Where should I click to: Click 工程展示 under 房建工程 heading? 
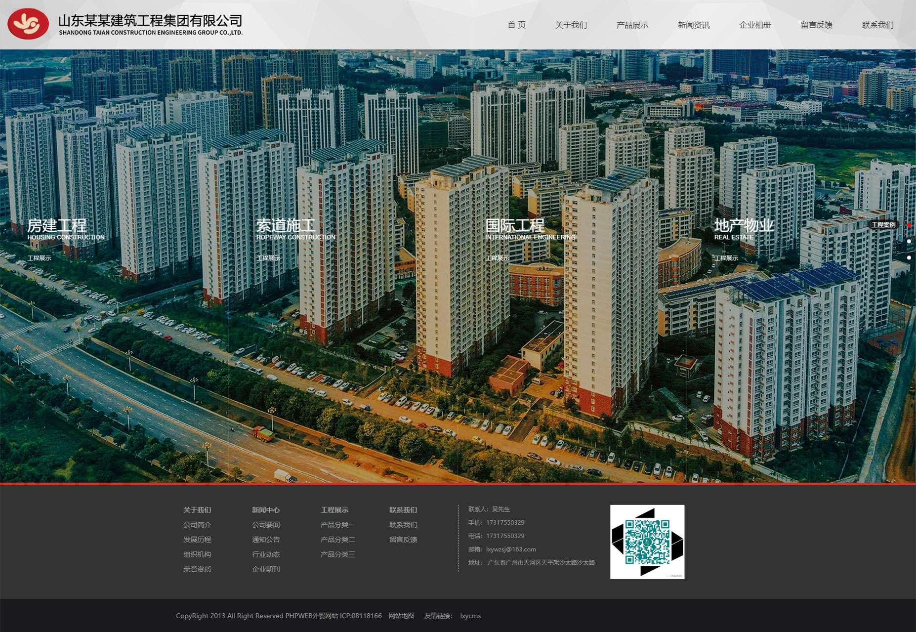pyautogui.click(x=40, y=258)
